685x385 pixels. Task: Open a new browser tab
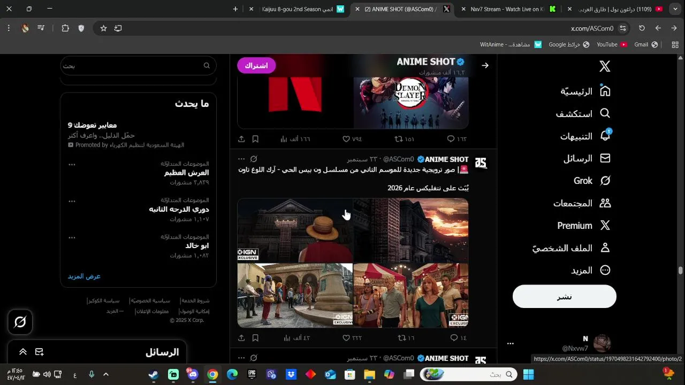click(235, 9)
